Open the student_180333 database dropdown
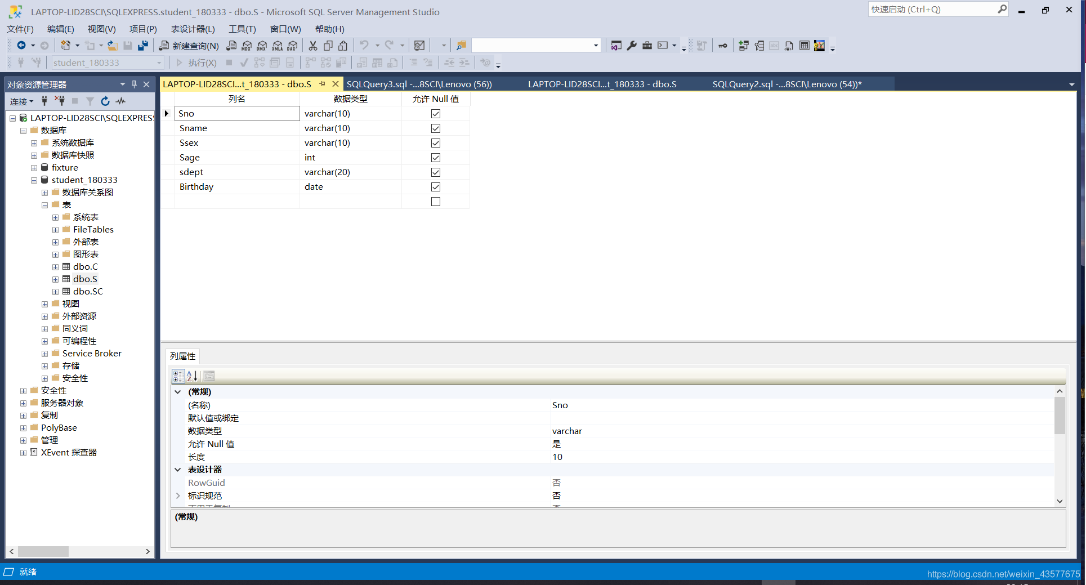Screen dimensions: 1086x585 [159, 63]
